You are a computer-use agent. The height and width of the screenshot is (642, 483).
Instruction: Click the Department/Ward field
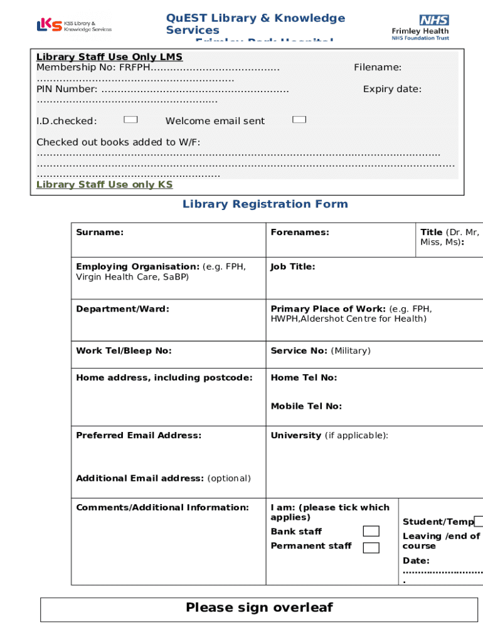click(x=168, y=326)
